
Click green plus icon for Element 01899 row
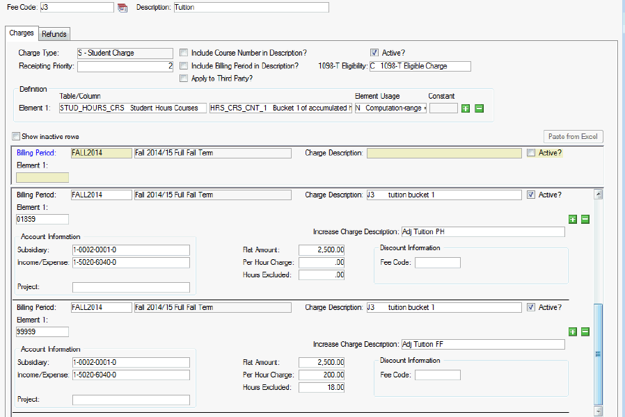point(573,219)
